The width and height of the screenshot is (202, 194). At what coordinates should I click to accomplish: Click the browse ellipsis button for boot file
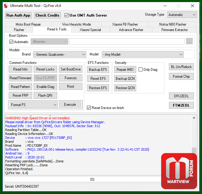[189, 42]
